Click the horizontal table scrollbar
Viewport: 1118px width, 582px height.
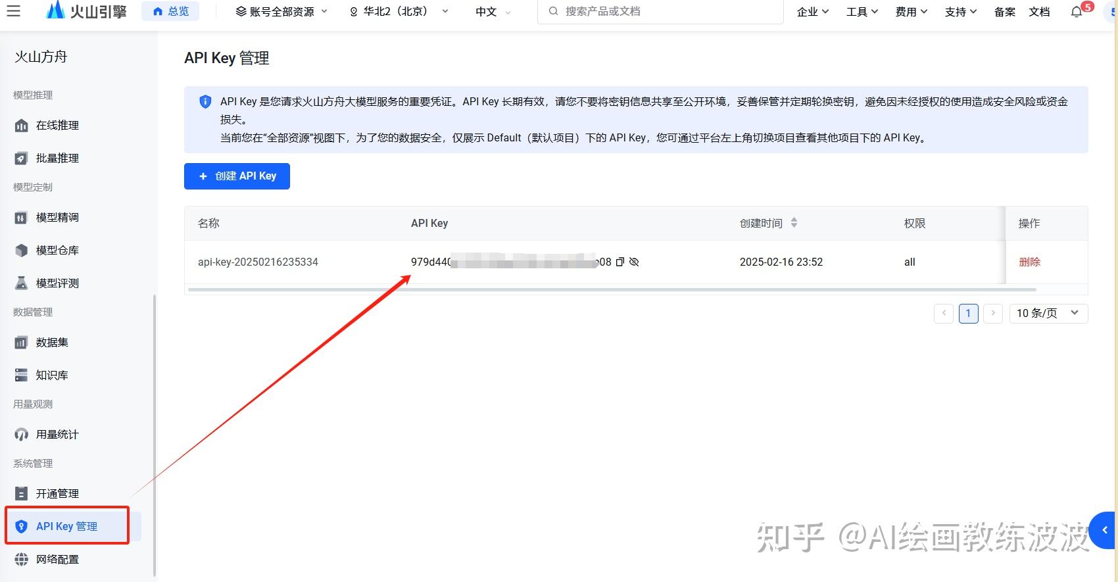612,289
